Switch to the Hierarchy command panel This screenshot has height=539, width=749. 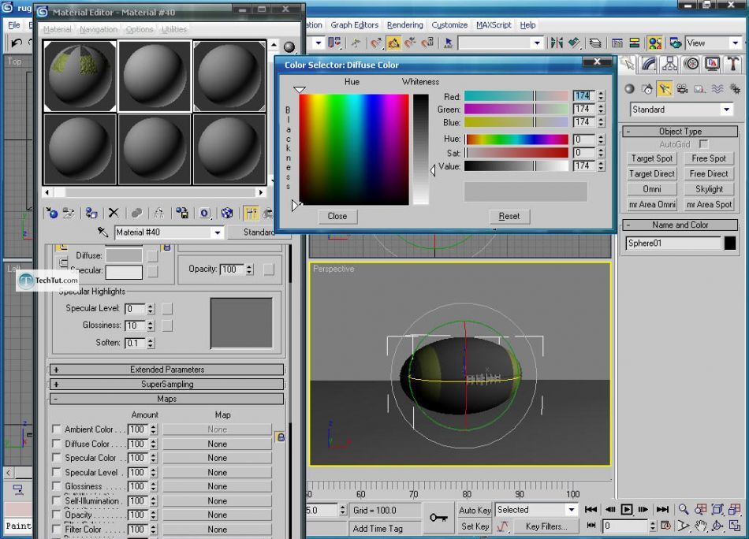[x=669, y=64]
